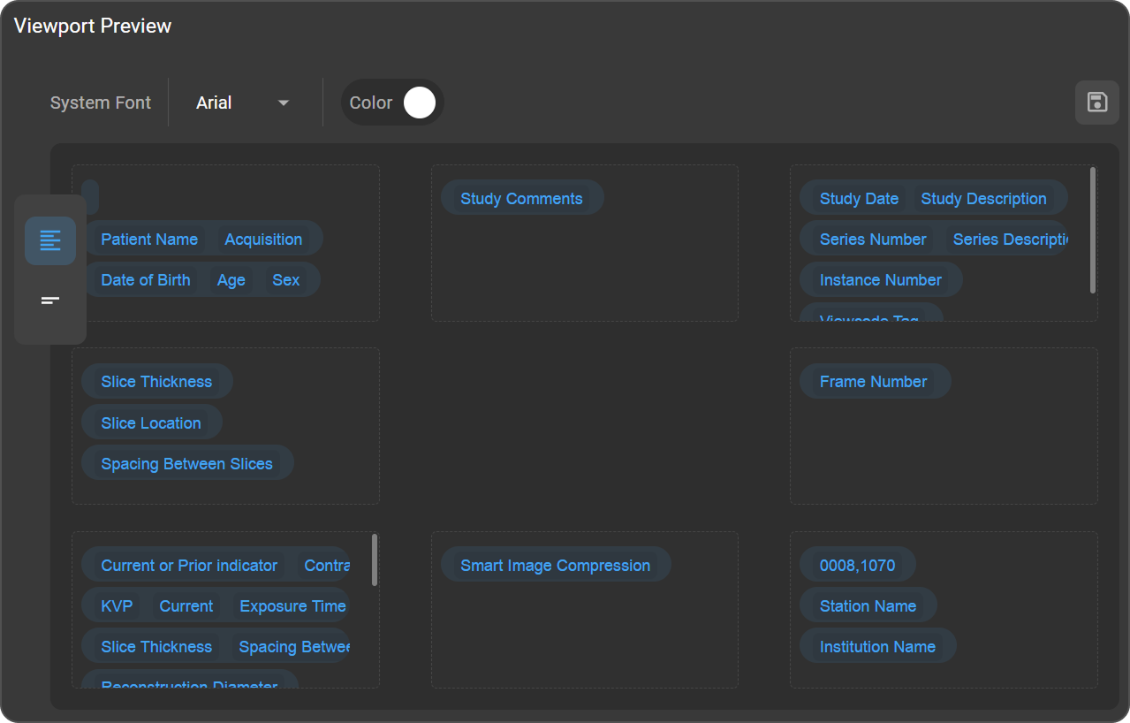Select the Exposure Time tag
Image resolution: width=1130 pixels, height=723 pixels.
click(292, 605)
